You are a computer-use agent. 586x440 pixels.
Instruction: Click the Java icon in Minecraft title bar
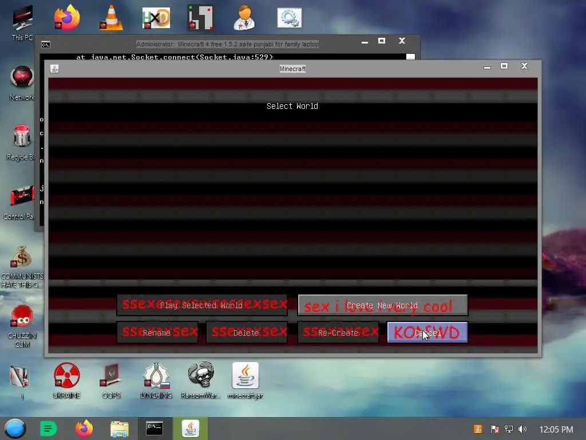point(54,69)
